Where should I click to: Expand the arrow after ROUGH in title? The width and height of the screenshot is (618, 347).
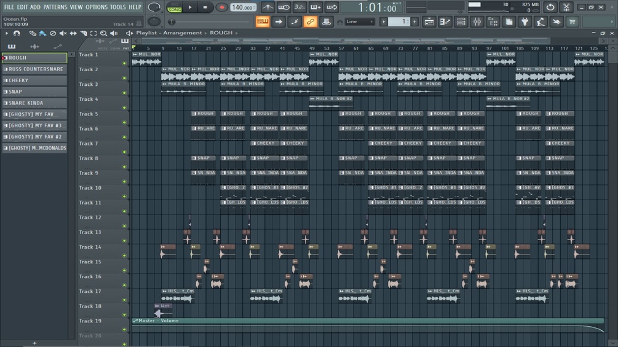tap(237, 33)
